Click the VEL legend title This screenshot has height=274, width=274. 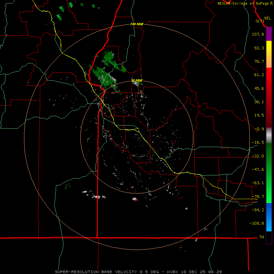pyautogui.click(x=267, y=18)
